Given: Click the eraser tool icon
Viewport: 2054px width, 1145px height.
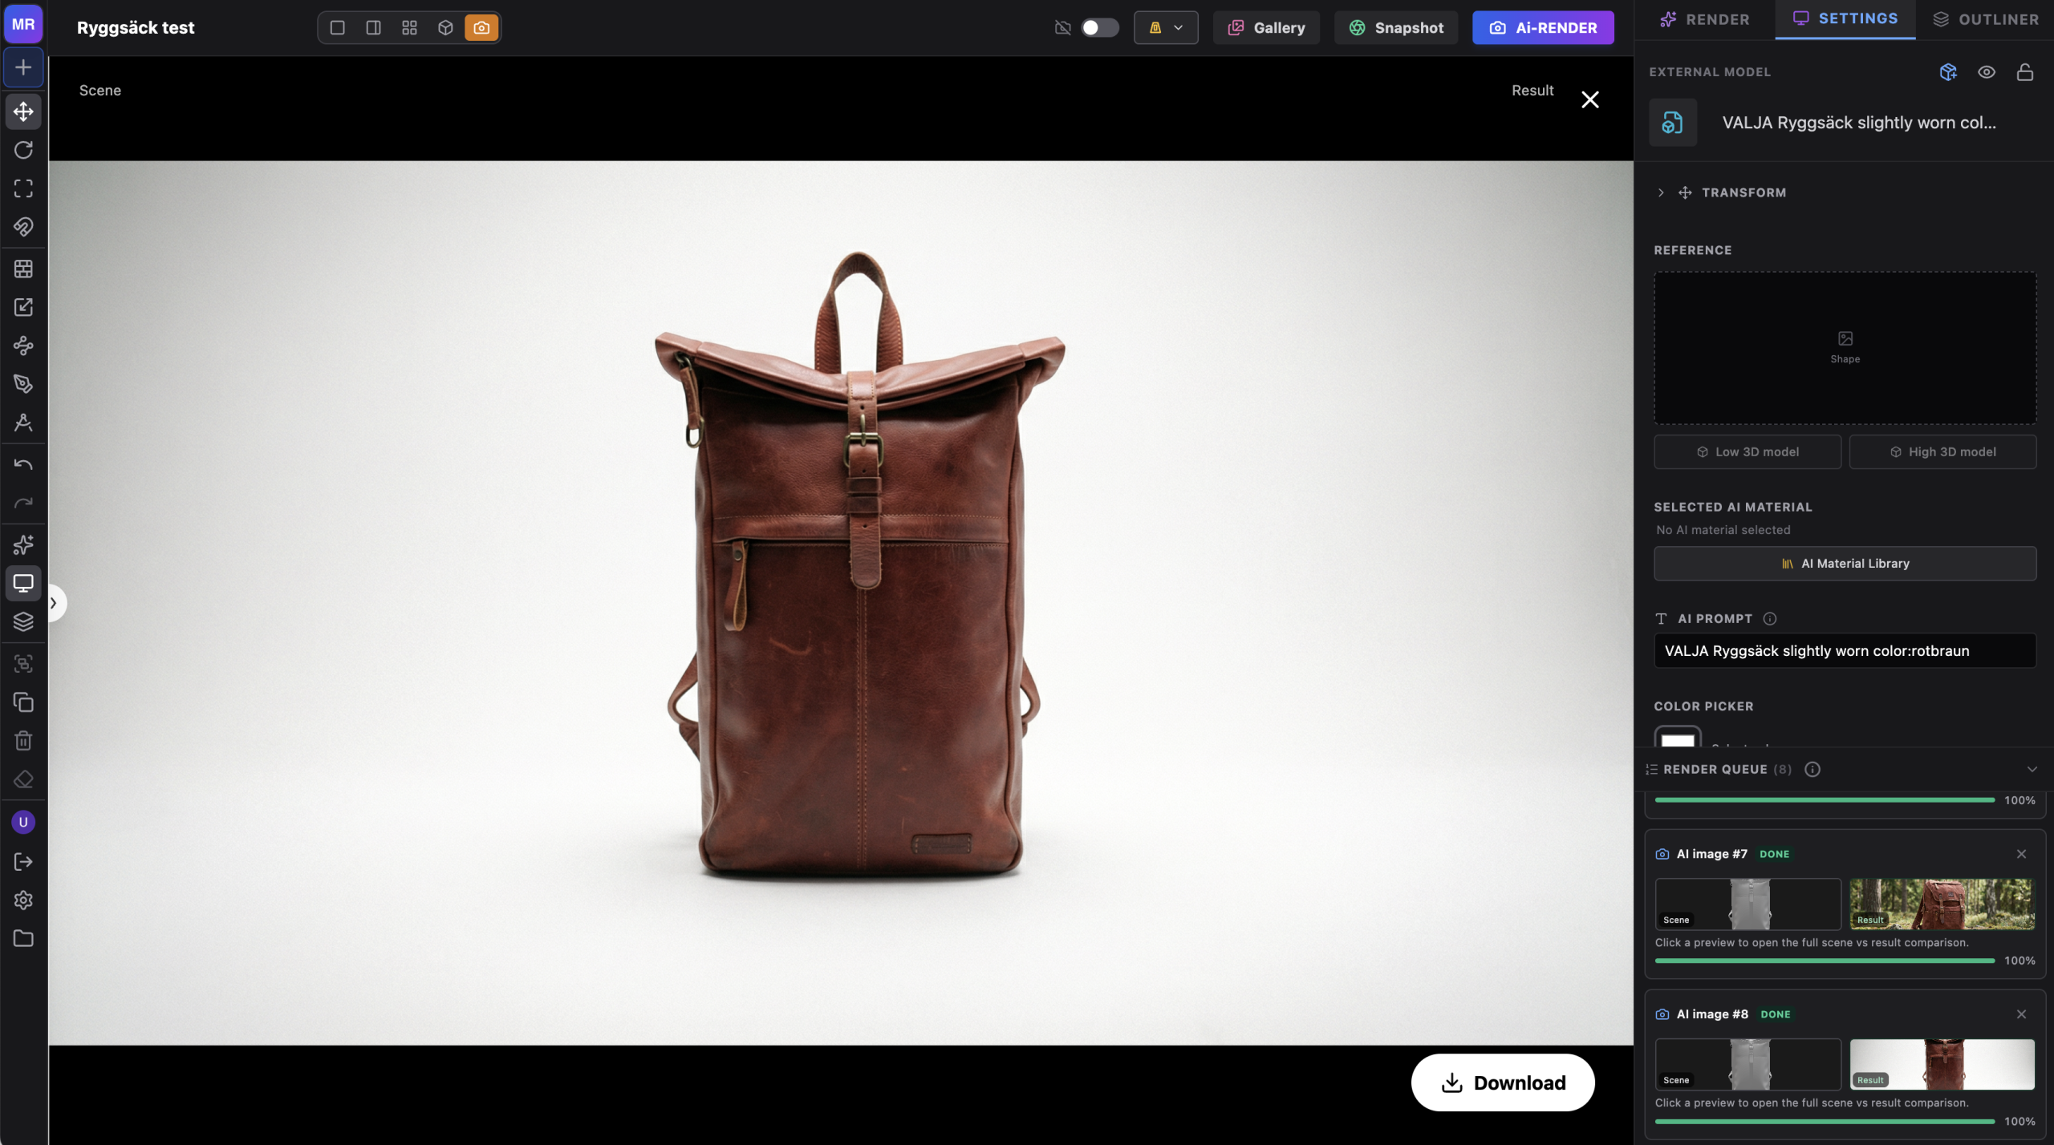Looking at the screenshot, I should coord(23,779).
